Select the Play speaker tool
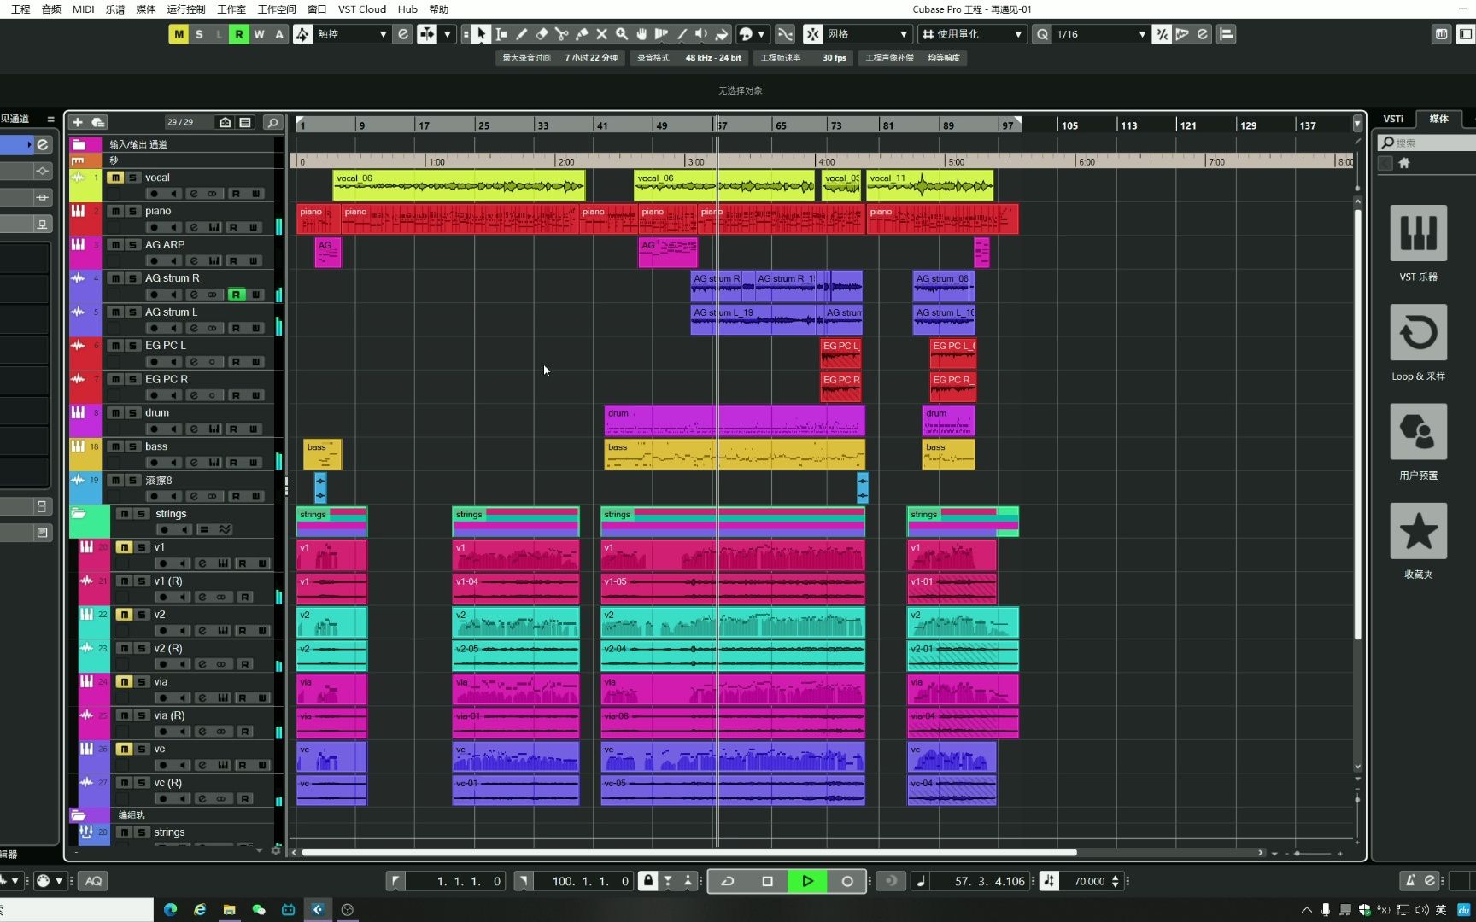The width and height of the screenshot is (1476, 922). coord(701,34)
